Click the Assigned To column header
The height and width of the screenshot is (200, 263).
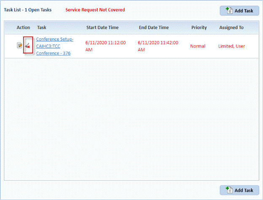[231, 28]
